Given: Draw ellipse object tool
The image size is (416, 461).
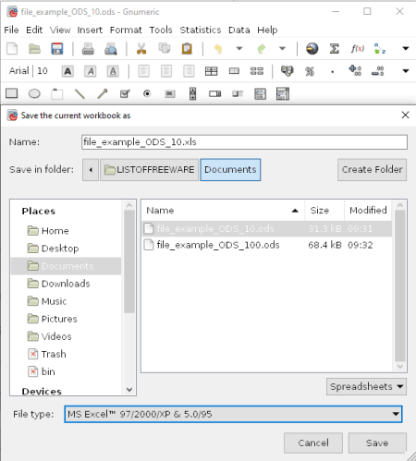Looking at the screenshot, I should [x=34, y=93].
